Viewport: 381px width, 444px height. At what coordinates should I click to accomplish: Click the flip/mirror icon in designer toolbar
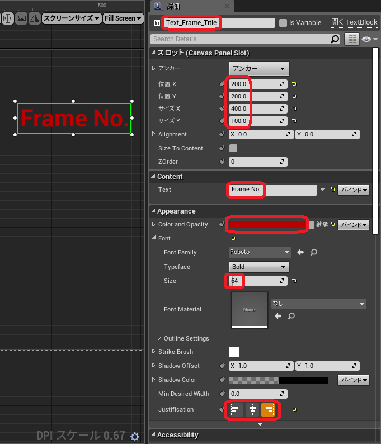click(x=35, y=18)
